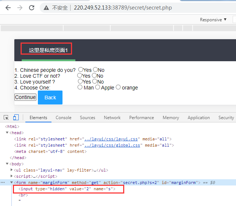Choose the Apple radio option
Screen dimensions: 236x206
click(x=98, y=87)
